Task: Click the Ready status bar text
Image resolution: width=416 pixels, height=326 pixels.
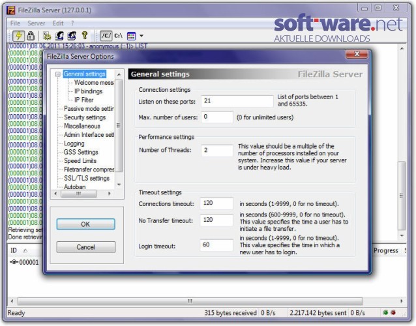Action: (x=16, y=313)
